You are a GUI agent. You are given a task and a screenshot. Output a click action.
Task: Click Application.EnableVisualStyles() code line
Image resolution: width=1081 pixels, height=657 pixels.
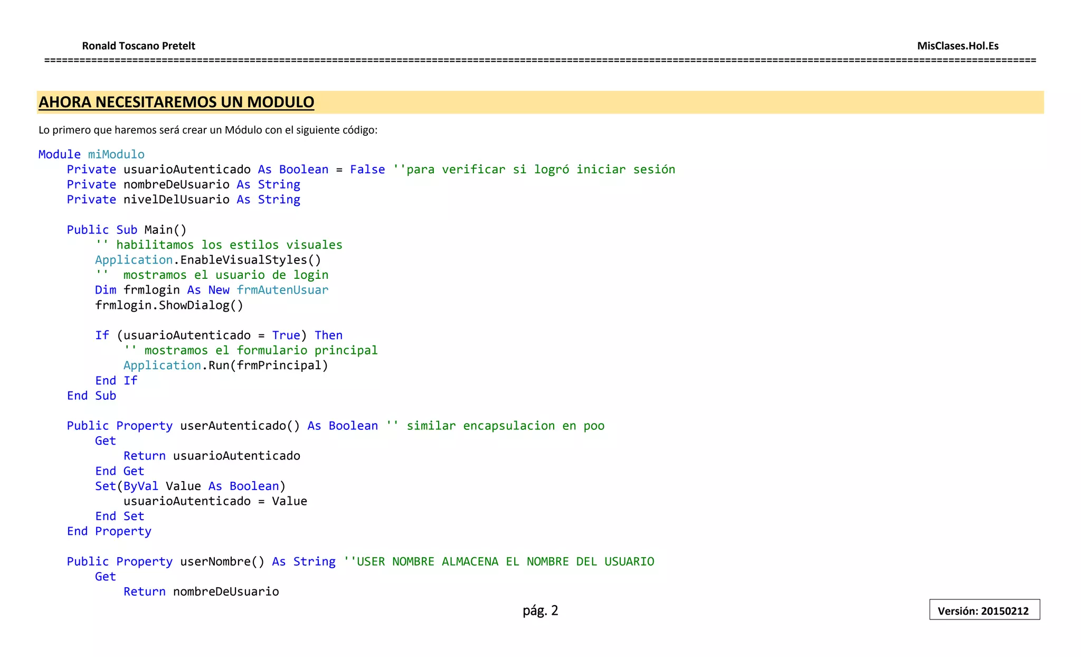[208, 260]
